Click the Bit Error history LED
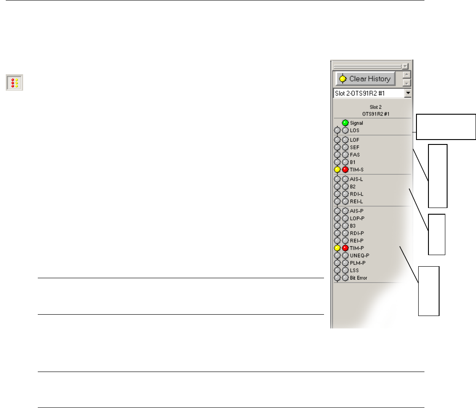This screenshot has width=476, height=408. pos(337,278)
